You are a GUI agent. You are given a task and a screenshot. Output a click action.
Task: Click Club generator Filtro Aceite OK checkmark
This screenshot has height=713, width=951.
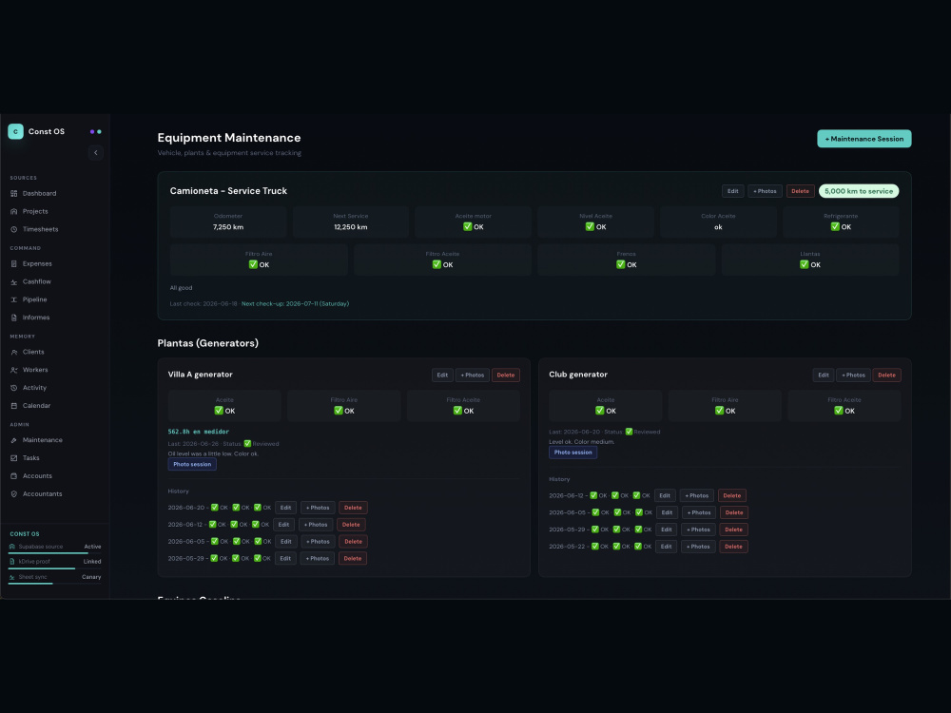tap(839, 411)
